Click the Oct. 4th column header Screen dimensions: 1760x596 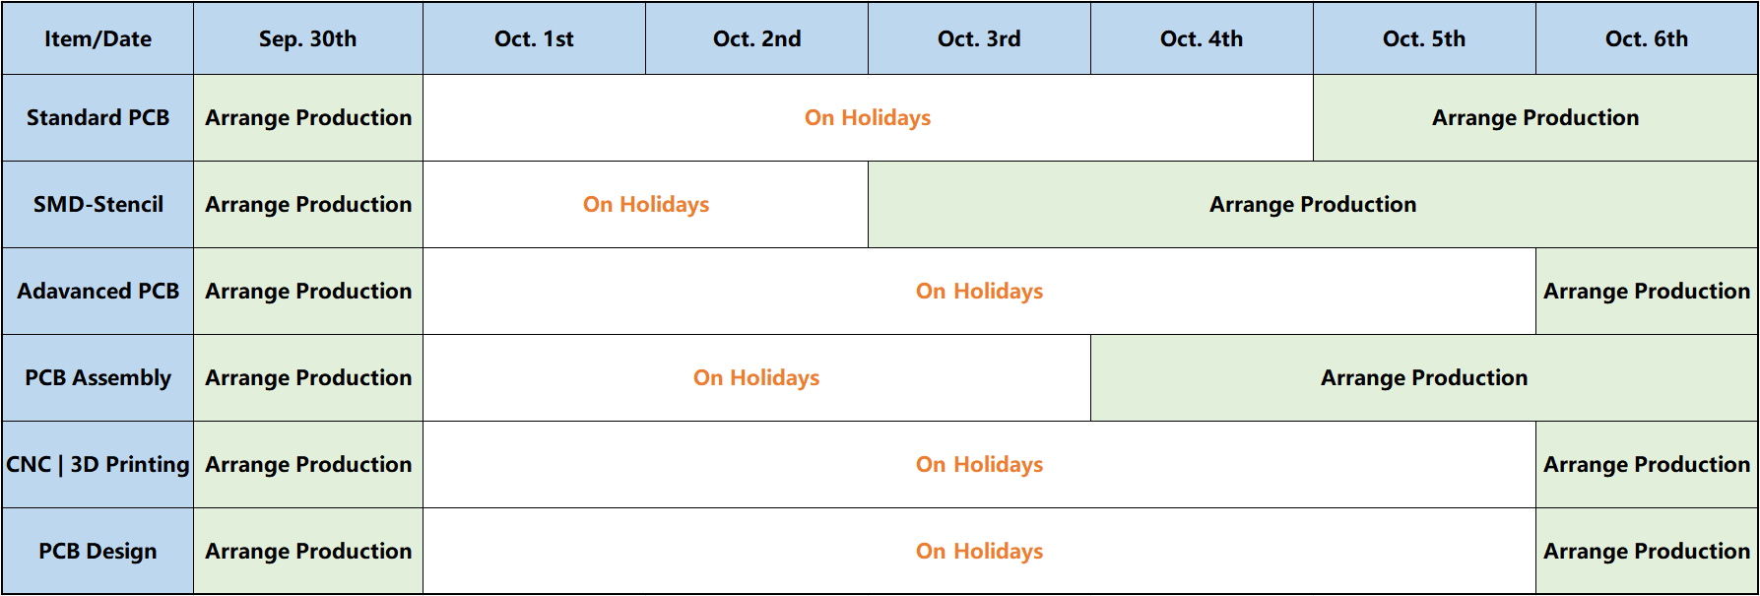pos(1202,38)
